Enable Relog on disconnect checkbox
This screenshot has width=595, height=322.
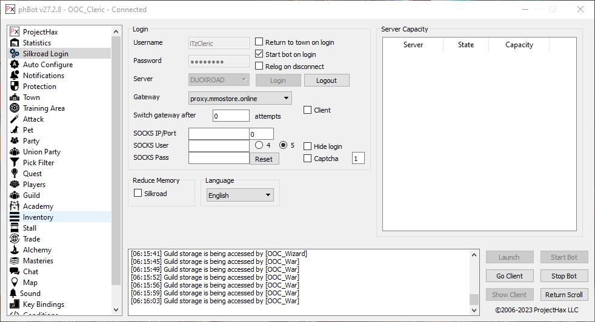[259, 67]
